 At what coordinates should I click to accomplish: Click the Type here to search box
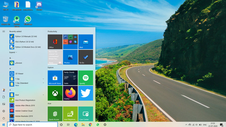[32, 124]
